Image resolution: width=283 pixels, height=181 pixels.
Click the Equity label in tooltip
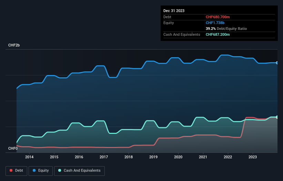click(x=169, y=23)
